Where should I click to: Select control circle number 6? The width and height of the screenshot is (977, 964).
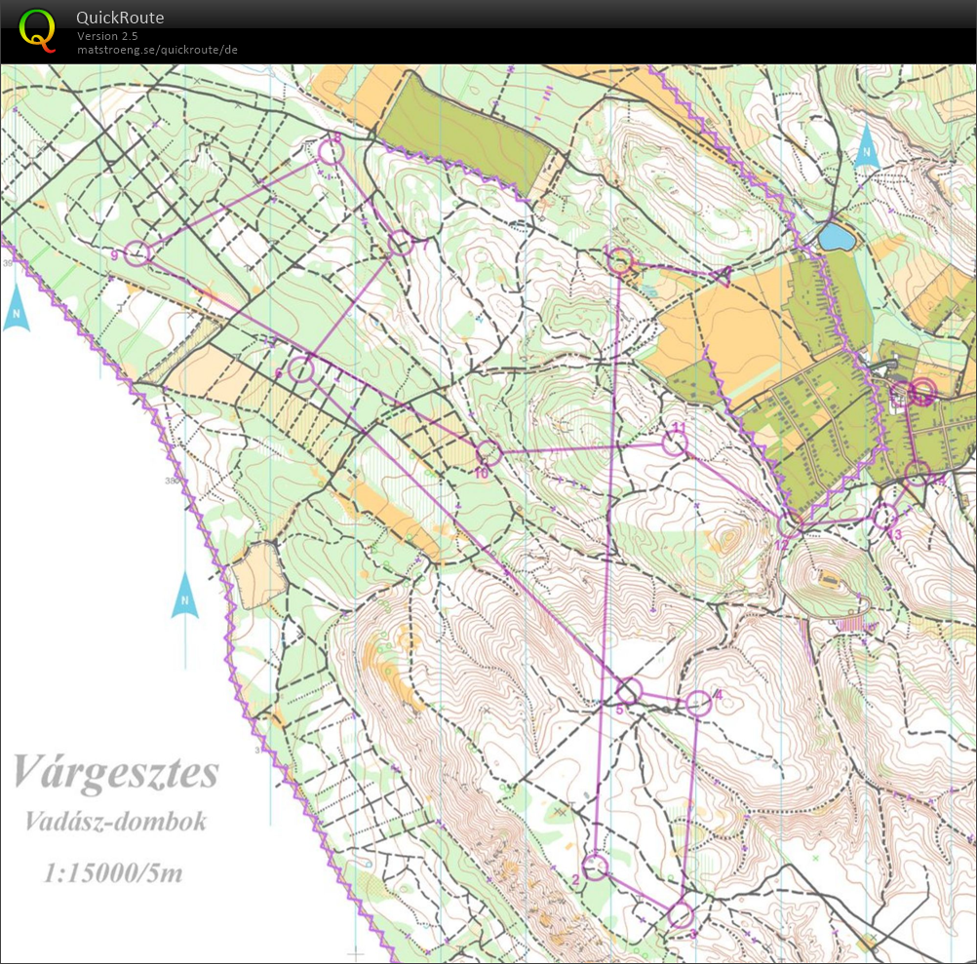pos(300,369)
